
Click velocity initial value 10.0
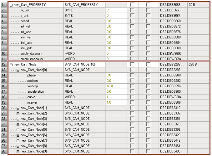pyautogui.click(x=109, y=86)
